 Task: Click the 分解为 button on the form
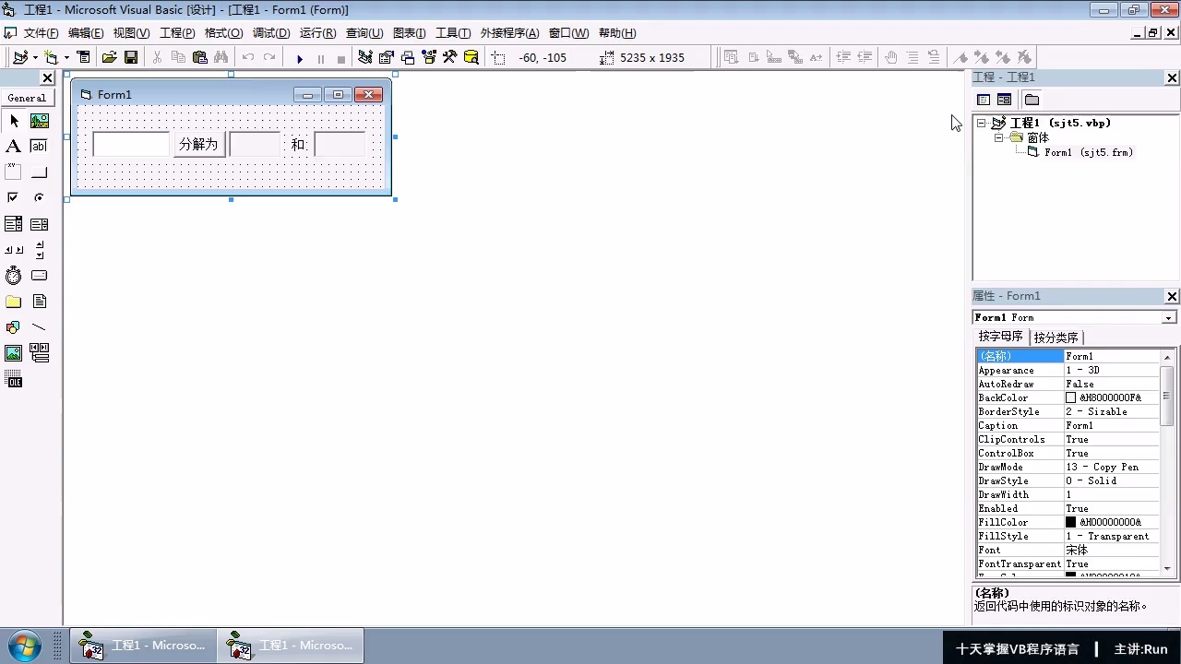point(198,145)
